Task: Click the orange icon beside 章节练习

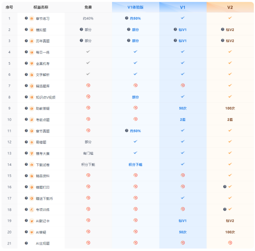Action: 31,18
